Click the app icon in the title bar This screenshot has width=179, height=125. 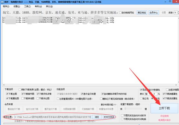pos(2,2)
